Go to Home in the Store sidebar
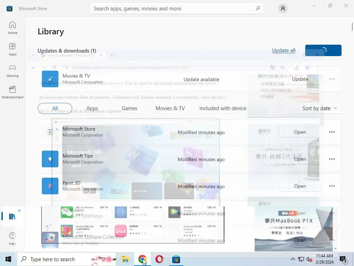Screen dimensions: 354x266 coord(12,28)
